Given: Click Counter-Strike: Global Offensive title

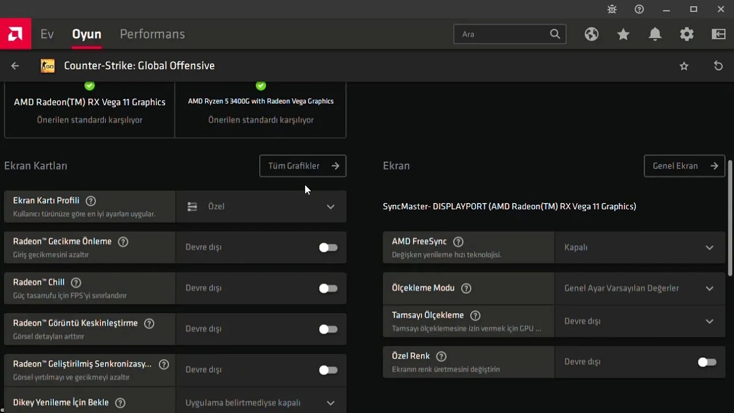Looking at the screenshot, I should [139, 66].
